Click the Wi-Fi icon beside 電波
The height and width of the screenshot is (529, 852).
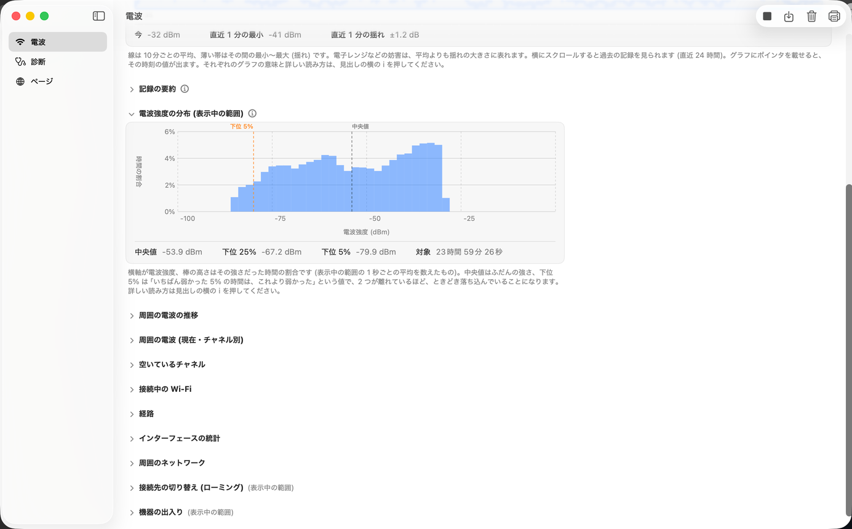pyautogui.click(x=20, y=42)
